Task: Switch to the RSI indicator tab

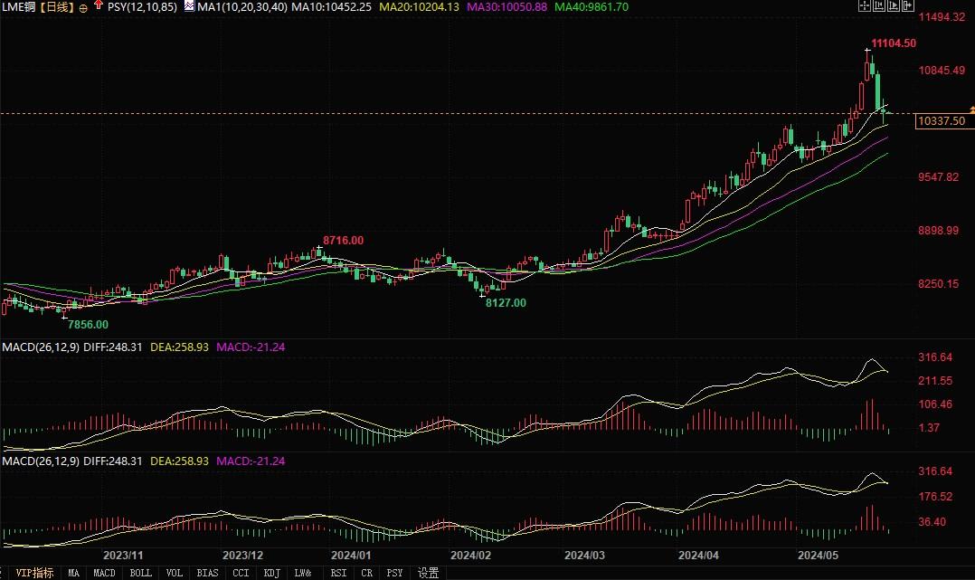Action: (338, 573)
